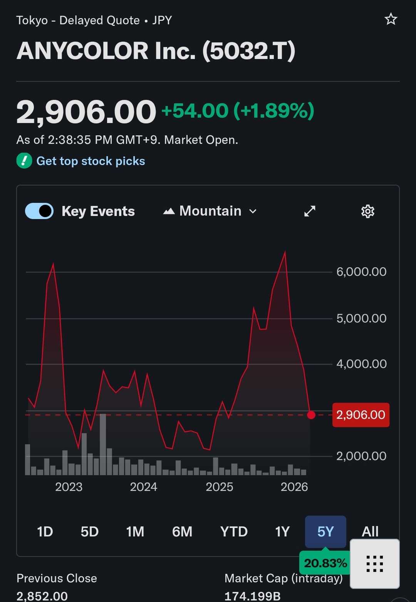Tap the As of 2:38:35 PM timestamp line
Screen dimensions: 416x602
point(127,140)
